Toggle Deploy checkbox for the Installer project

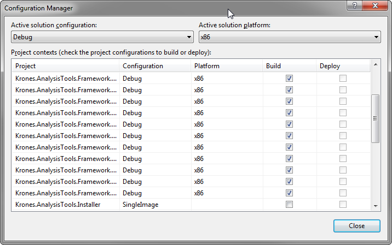343,205
